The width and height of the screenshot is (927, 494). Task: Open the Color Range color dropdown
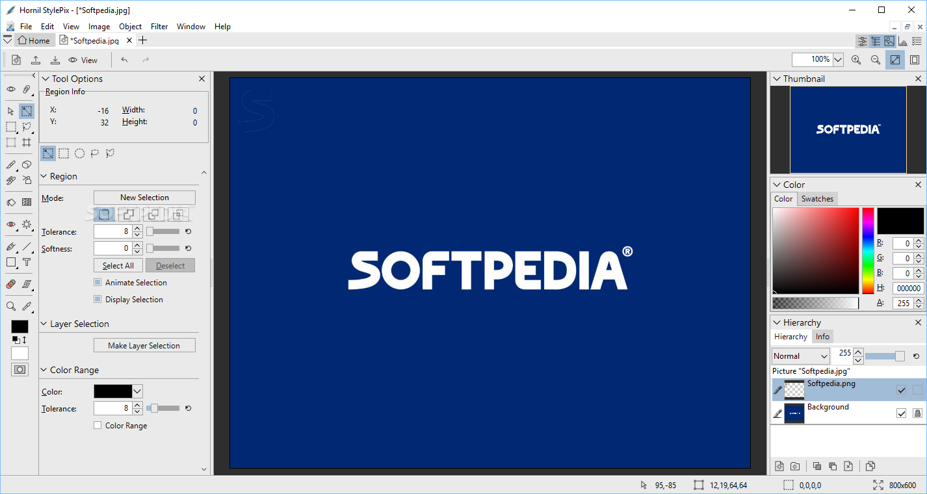(137, 391)
